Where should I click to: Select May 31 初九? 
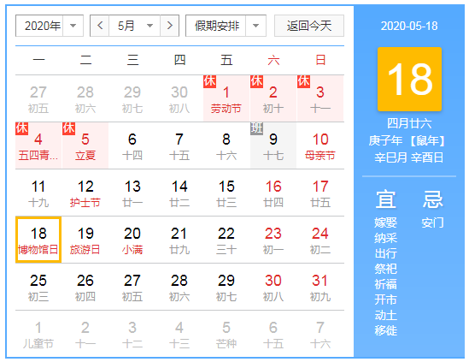[x=320, y=287]
